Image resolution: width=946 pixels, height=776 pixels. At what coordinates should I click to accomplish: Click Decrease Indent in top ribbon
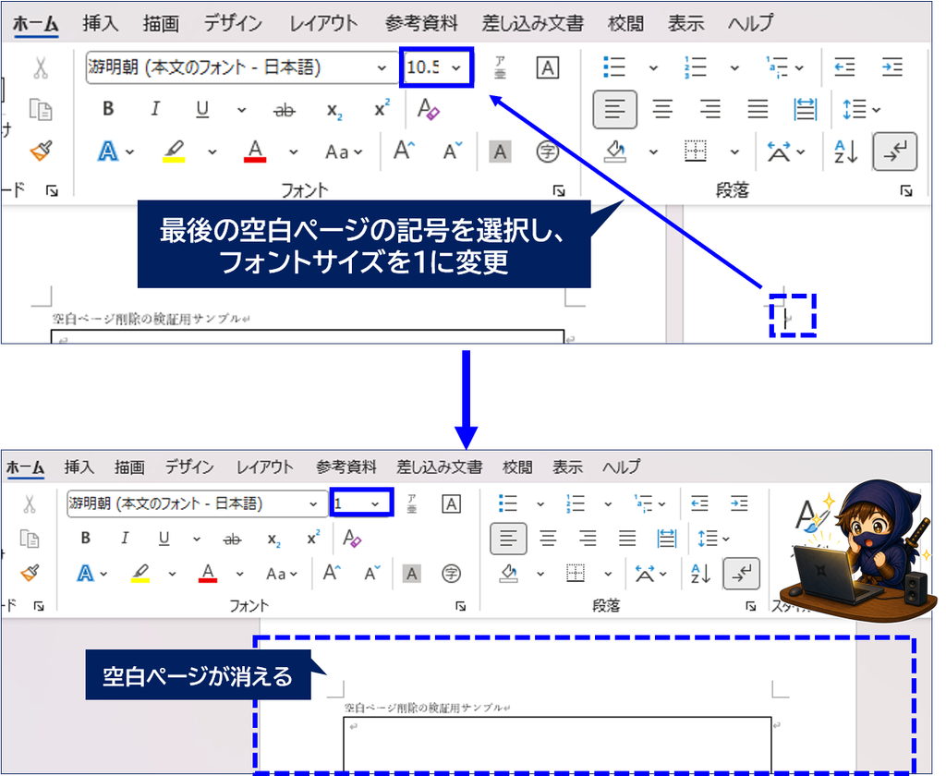(844, 67)
